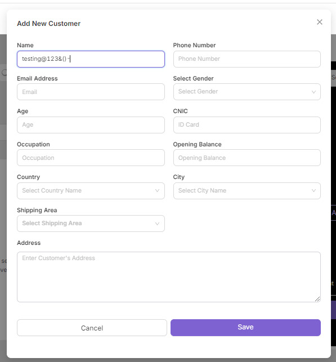
Task: Close the Add New Customer dialog
Action: click(x=320, y=22)
